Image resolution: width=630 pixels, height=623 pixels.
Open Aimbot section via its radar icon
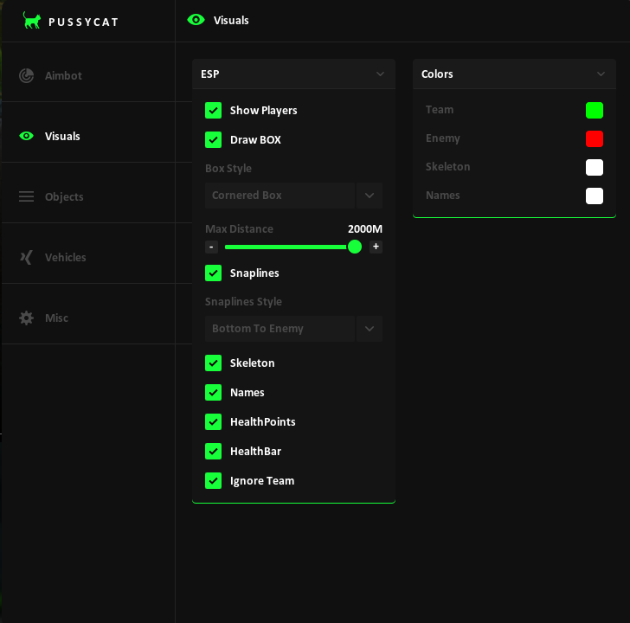coord(27,75)
